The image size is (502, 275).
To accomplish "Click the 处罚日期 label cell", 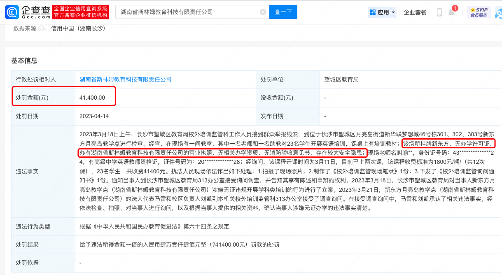I will coord(43,116).
